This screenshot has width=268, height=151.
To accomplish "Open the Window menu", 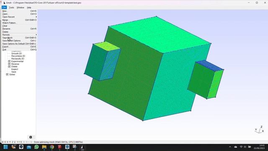I will (x=21, y=8).
